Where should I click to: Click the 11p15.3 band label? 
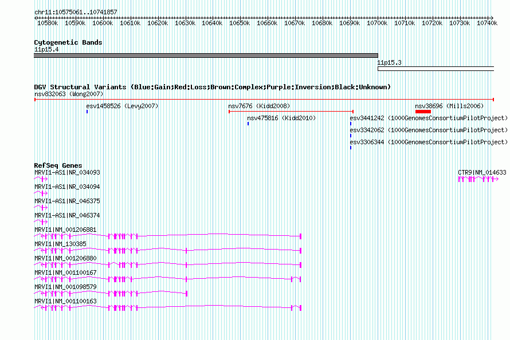(389, 62)
